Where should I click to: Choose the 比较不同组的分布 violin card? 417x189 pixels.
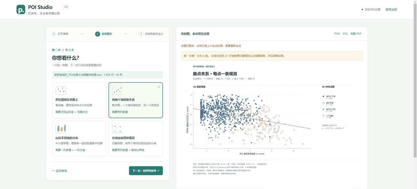tap(79, 138)
